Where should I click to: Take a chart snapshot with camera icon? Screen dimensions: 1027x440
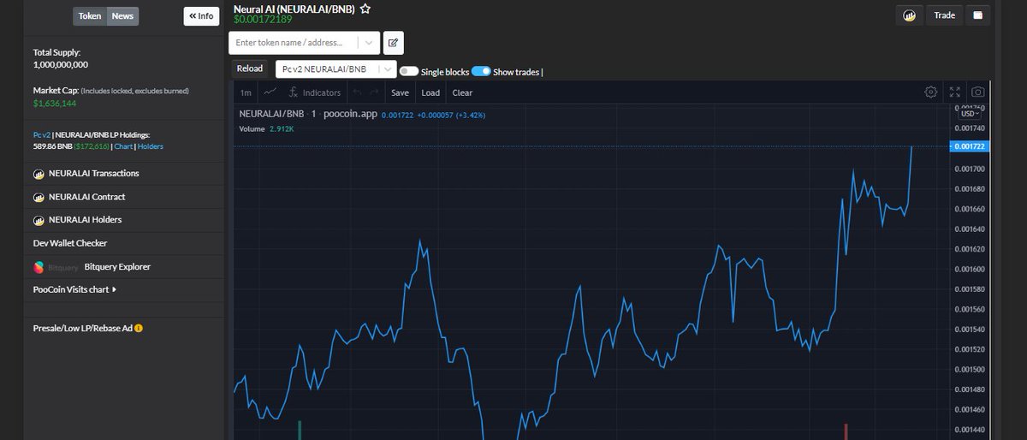click(978, 92)
